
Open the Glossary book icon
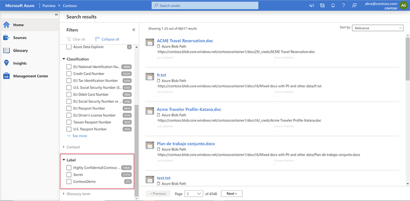6,50
